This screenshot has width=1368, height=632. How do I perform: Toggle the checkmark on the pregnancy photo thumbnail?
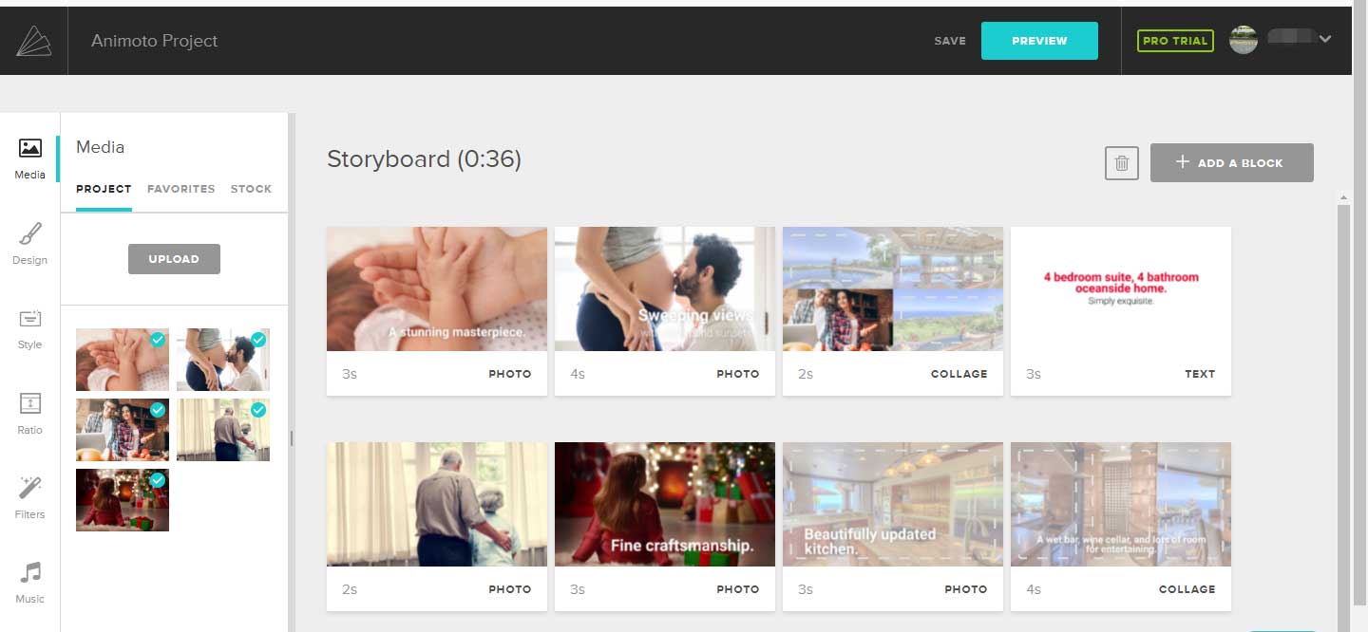[x=259, y=339]
